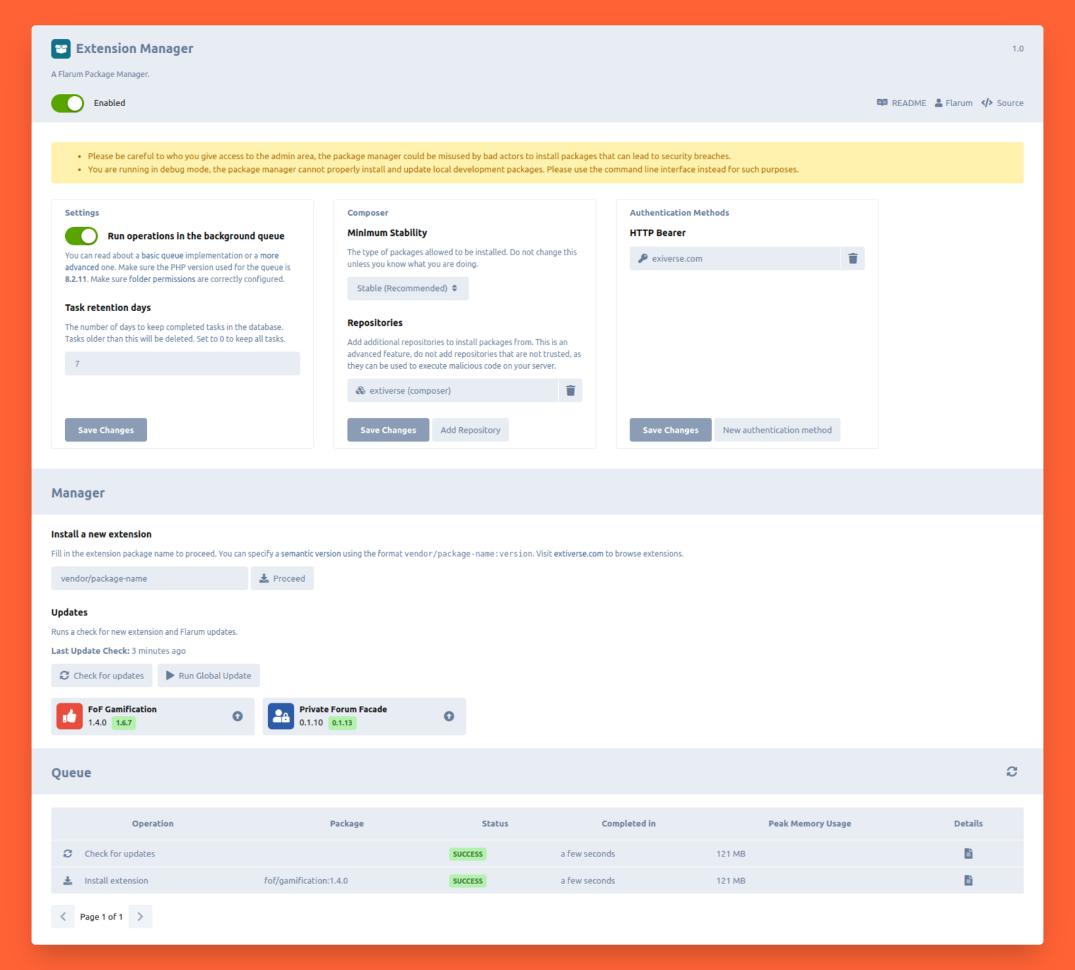Open the Minimum Stability dropdown
The height and width of the screenshot is (970, 1075).
[x=408, y=288]
